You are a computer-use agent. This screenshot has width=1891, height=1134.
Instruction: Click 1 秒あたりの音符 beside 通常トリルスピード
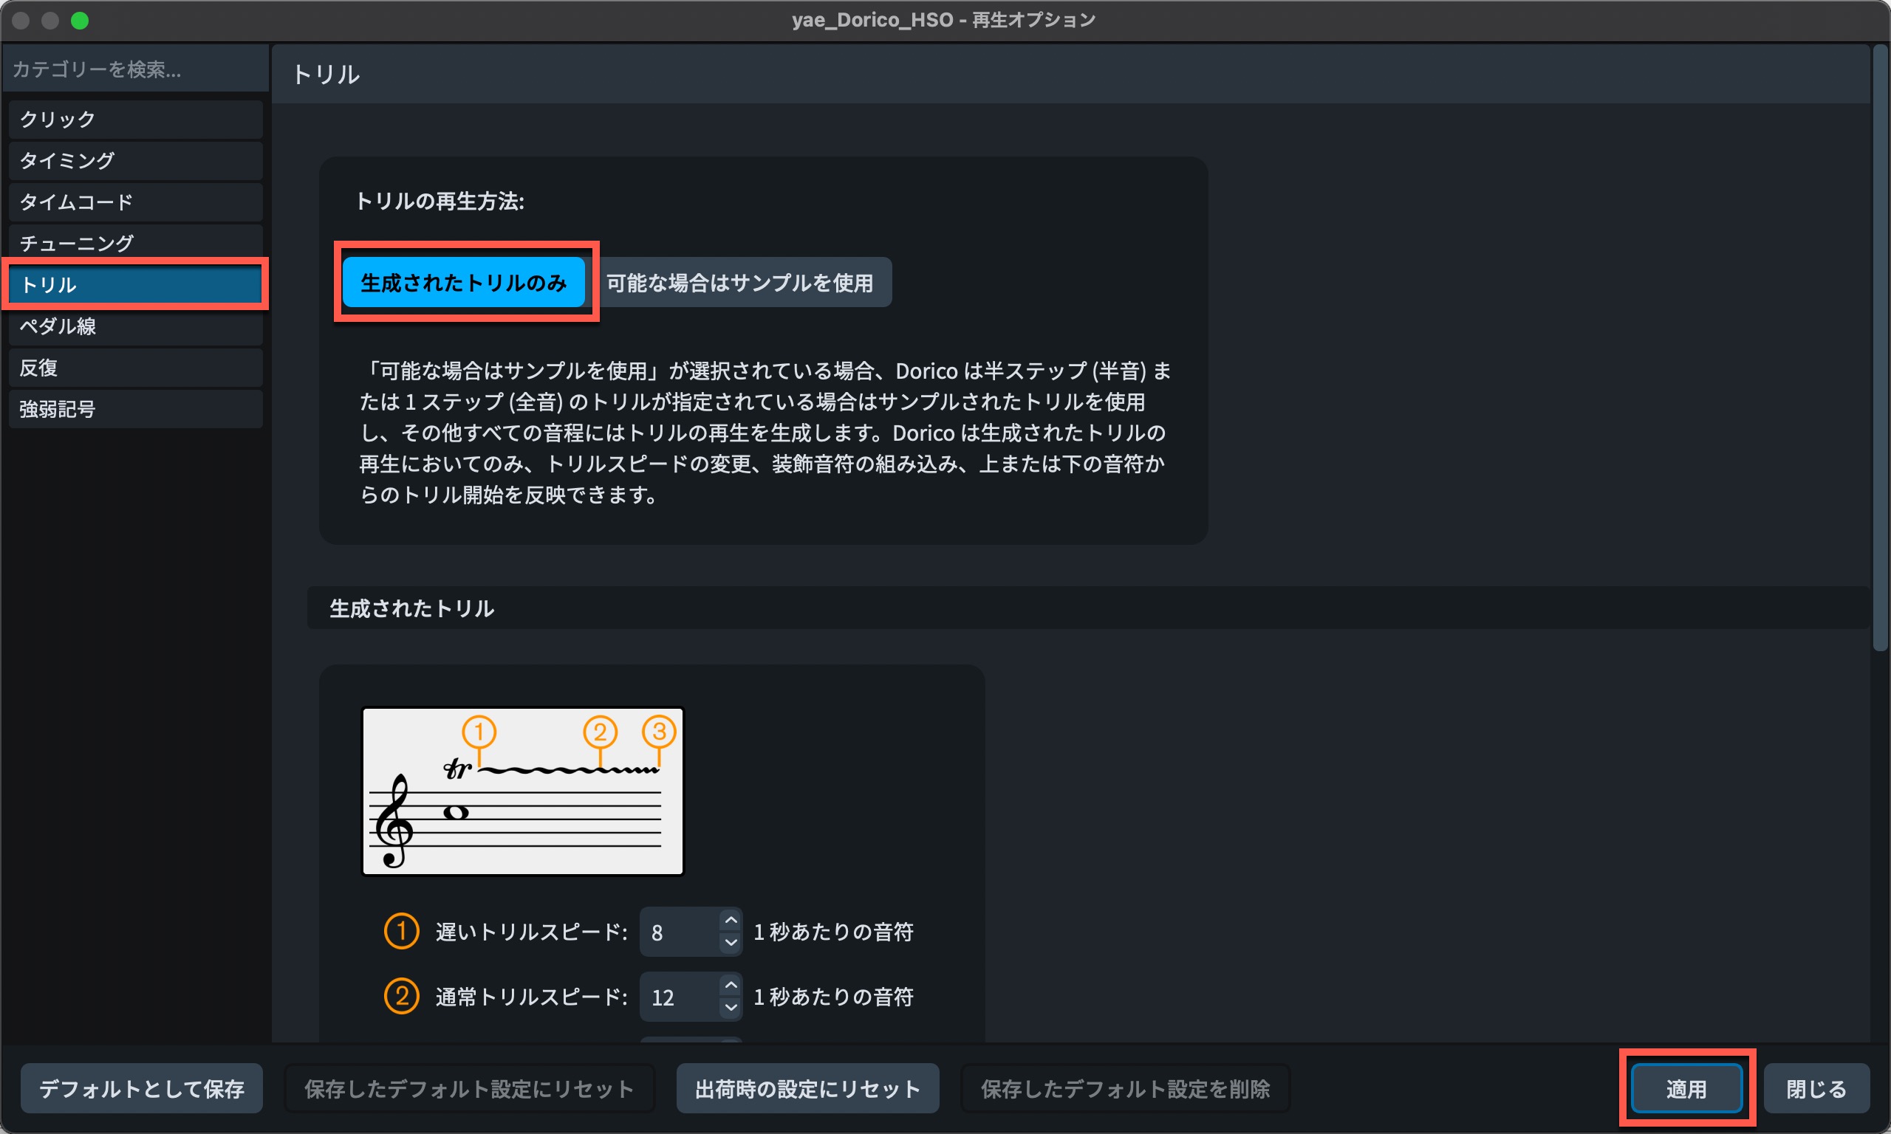pyautogui.click(x=833, y=997)
